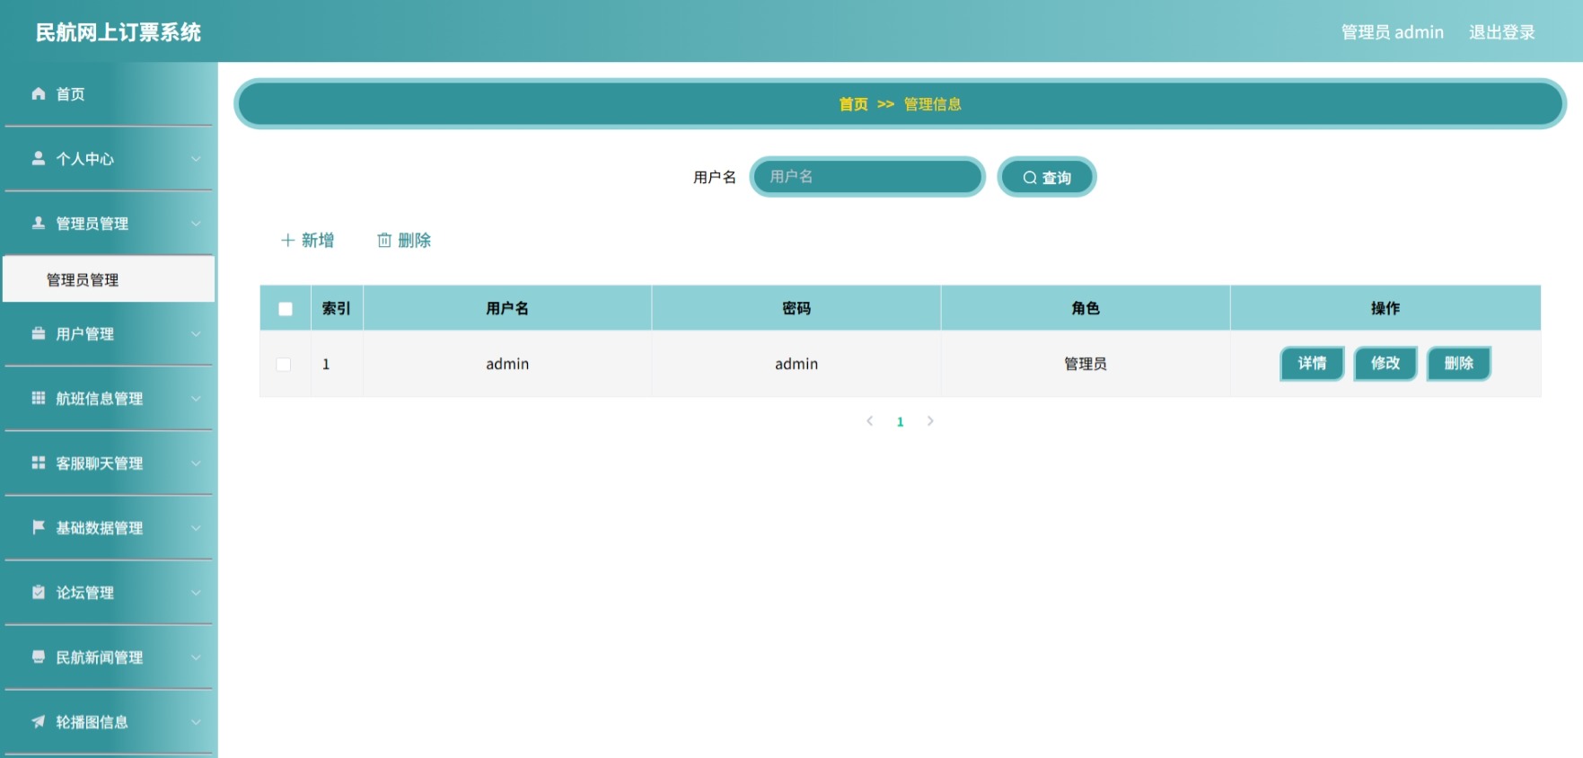Click the 新增 add label
Screen dimensions: 1583x758
pos(318,240)
